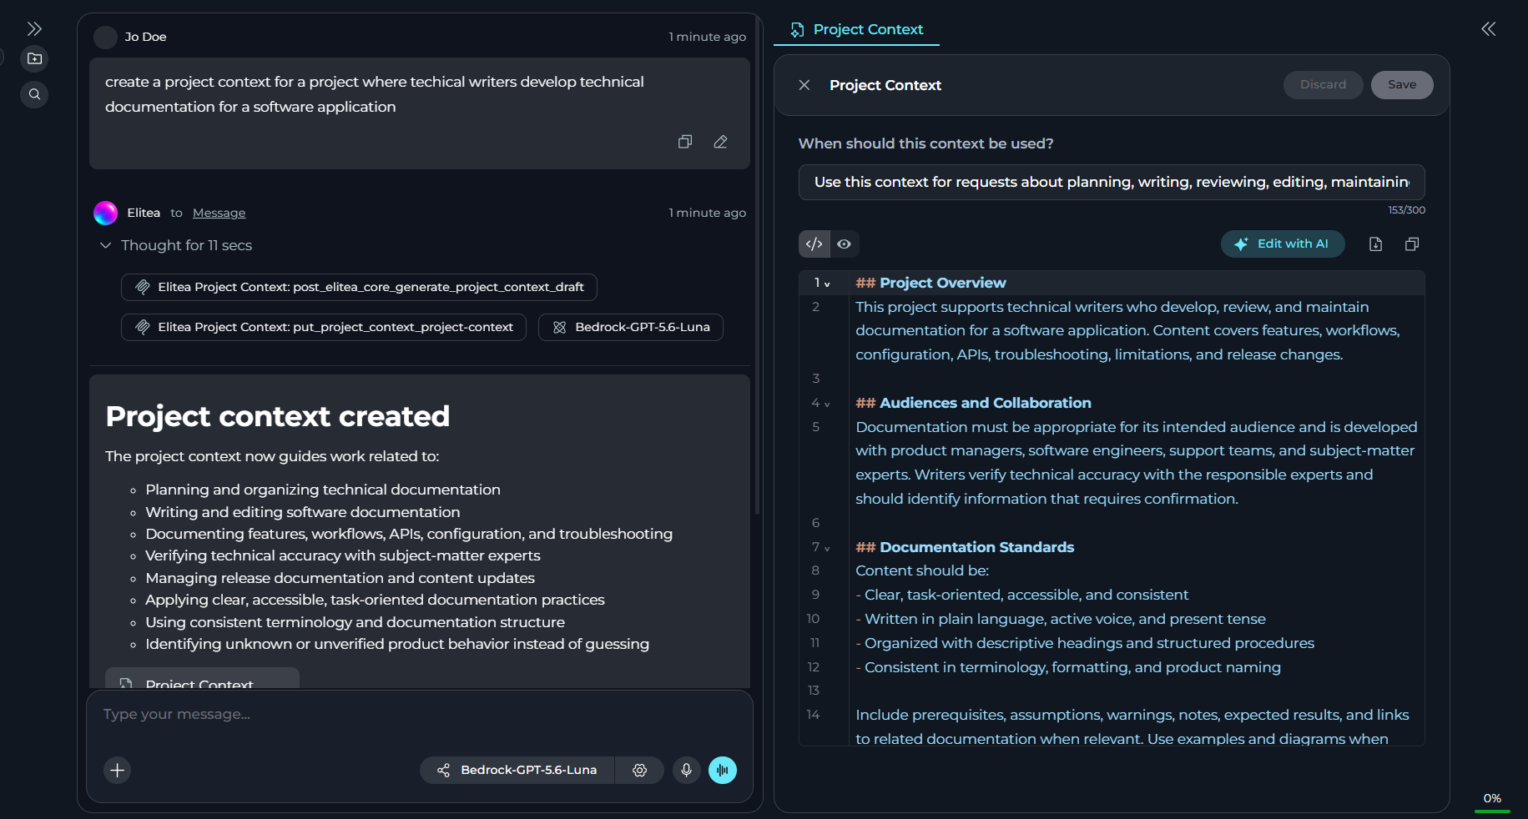This screenshot has height=819, width=1528.
Task: Click Discard button
Action: point(1323,84)
